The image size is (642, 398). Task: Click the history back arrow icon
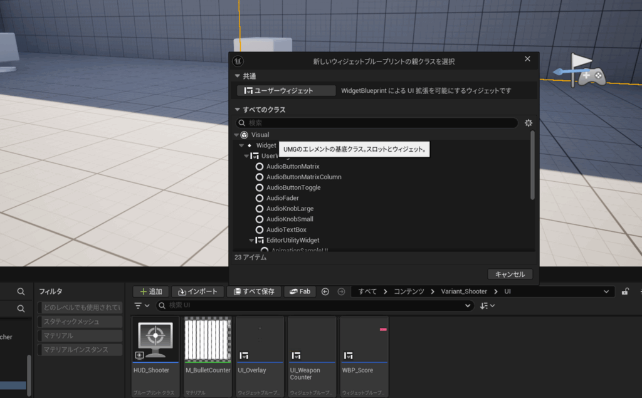click(325, 291)
